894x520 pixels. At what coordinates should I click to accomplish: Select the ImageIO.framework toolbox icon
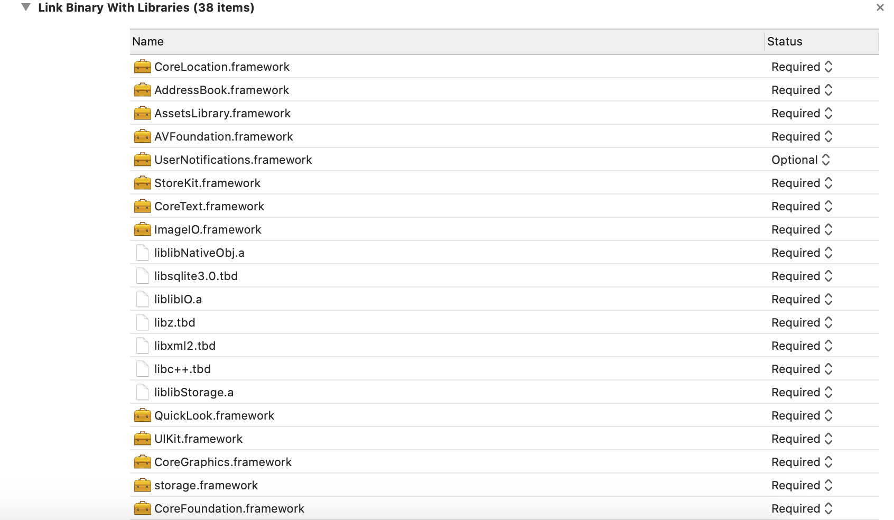coord(142,229)
